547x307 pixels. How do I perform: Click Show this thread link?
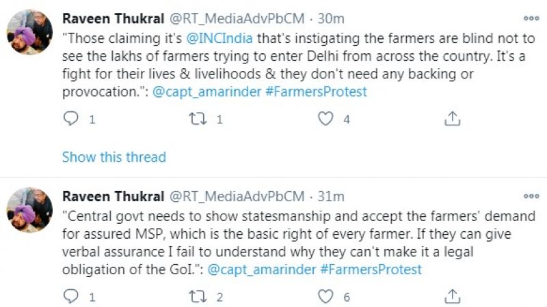point(114,157)
